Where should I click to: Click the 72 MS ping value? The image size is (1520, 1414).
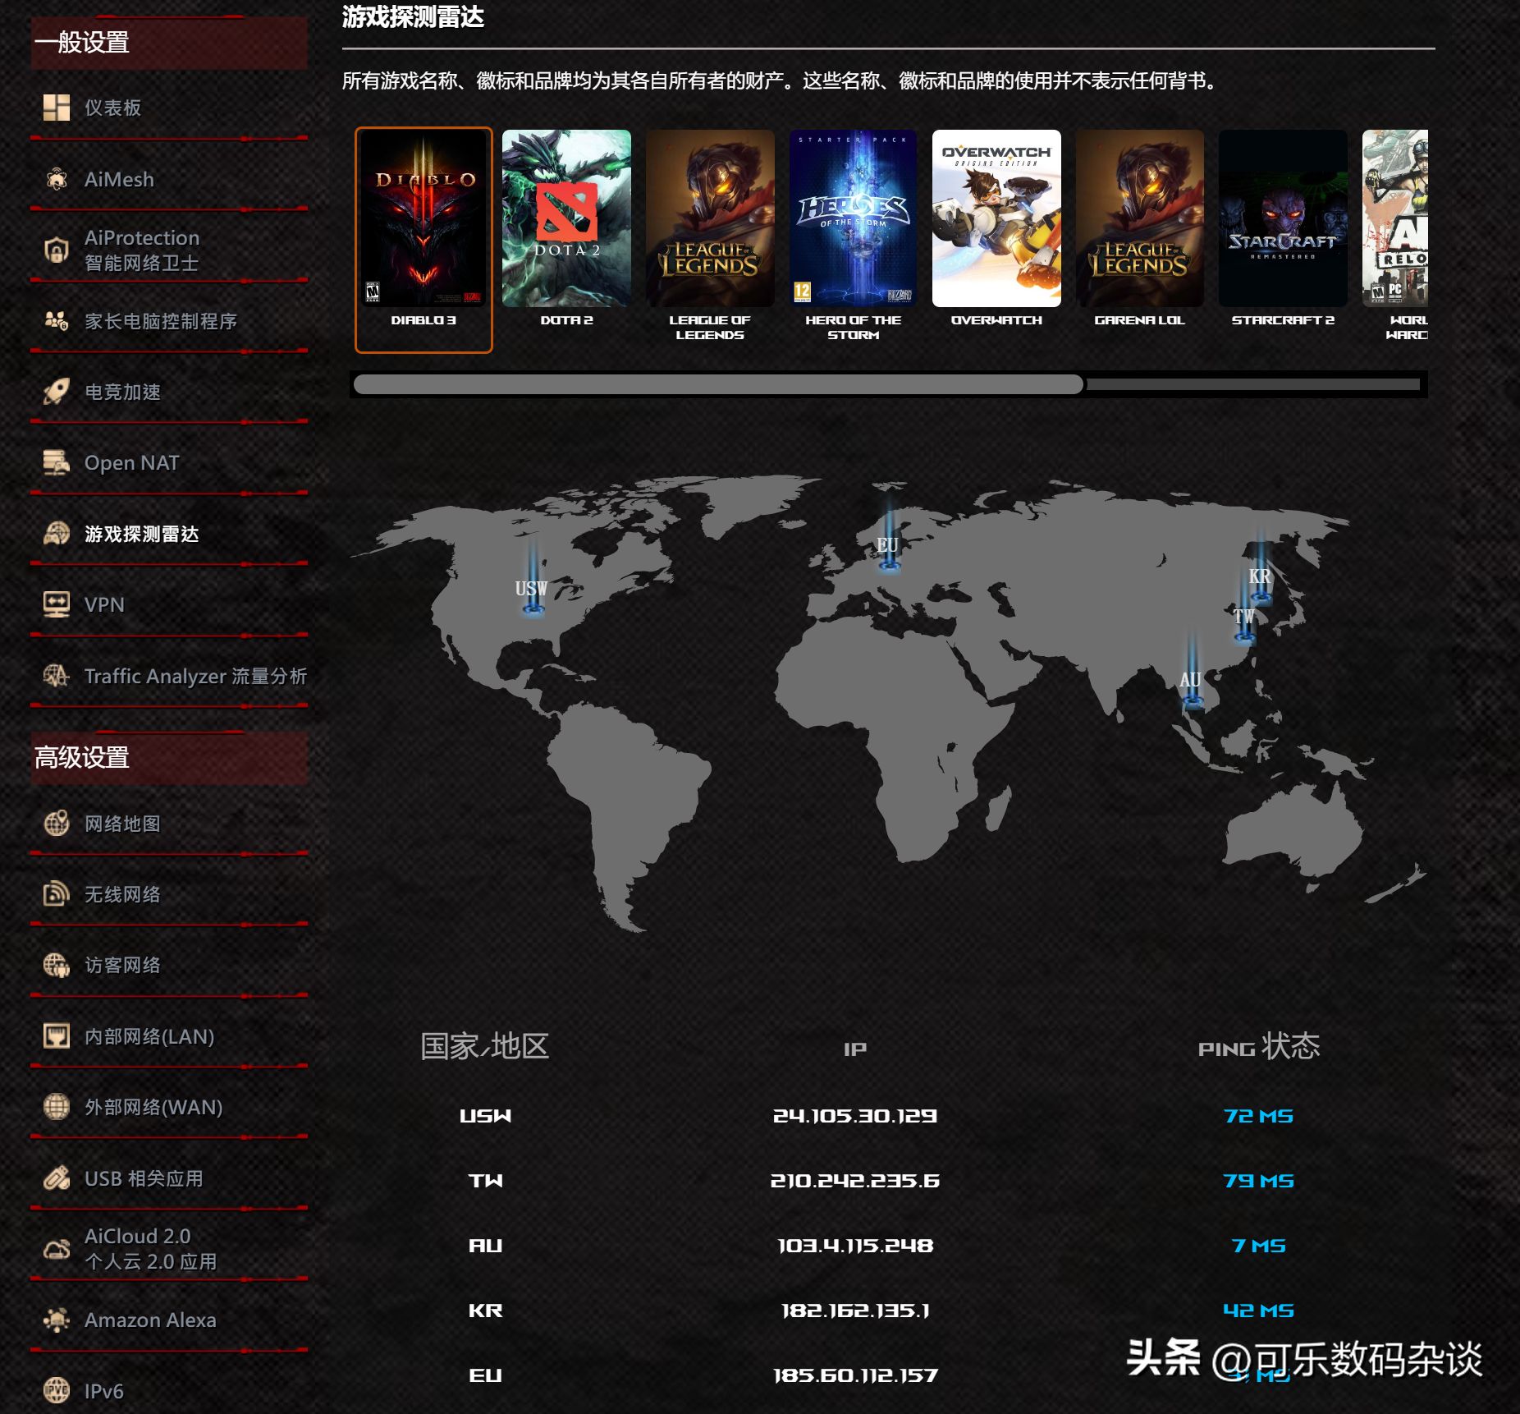[1258, 1116]
